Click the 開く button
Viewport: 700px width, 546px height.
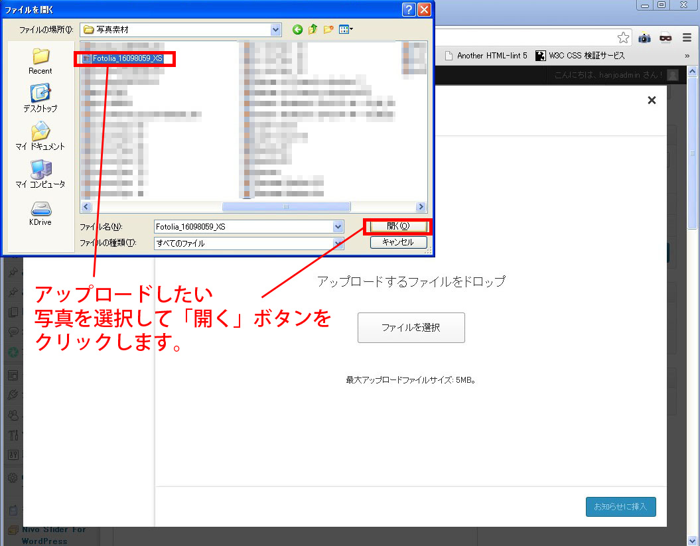[398, 227]
